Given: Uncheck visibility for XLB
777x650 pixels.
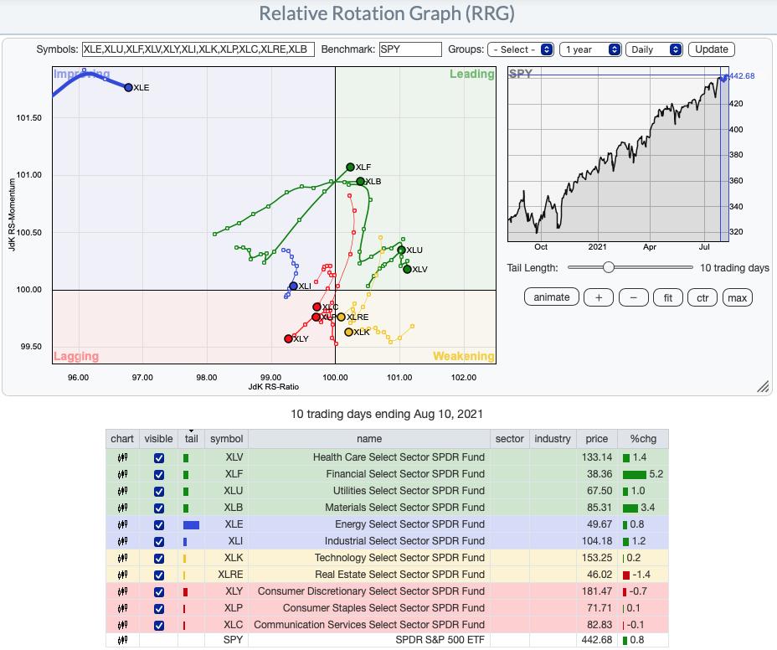Looking at the screenshot, I should coord(158,508).
